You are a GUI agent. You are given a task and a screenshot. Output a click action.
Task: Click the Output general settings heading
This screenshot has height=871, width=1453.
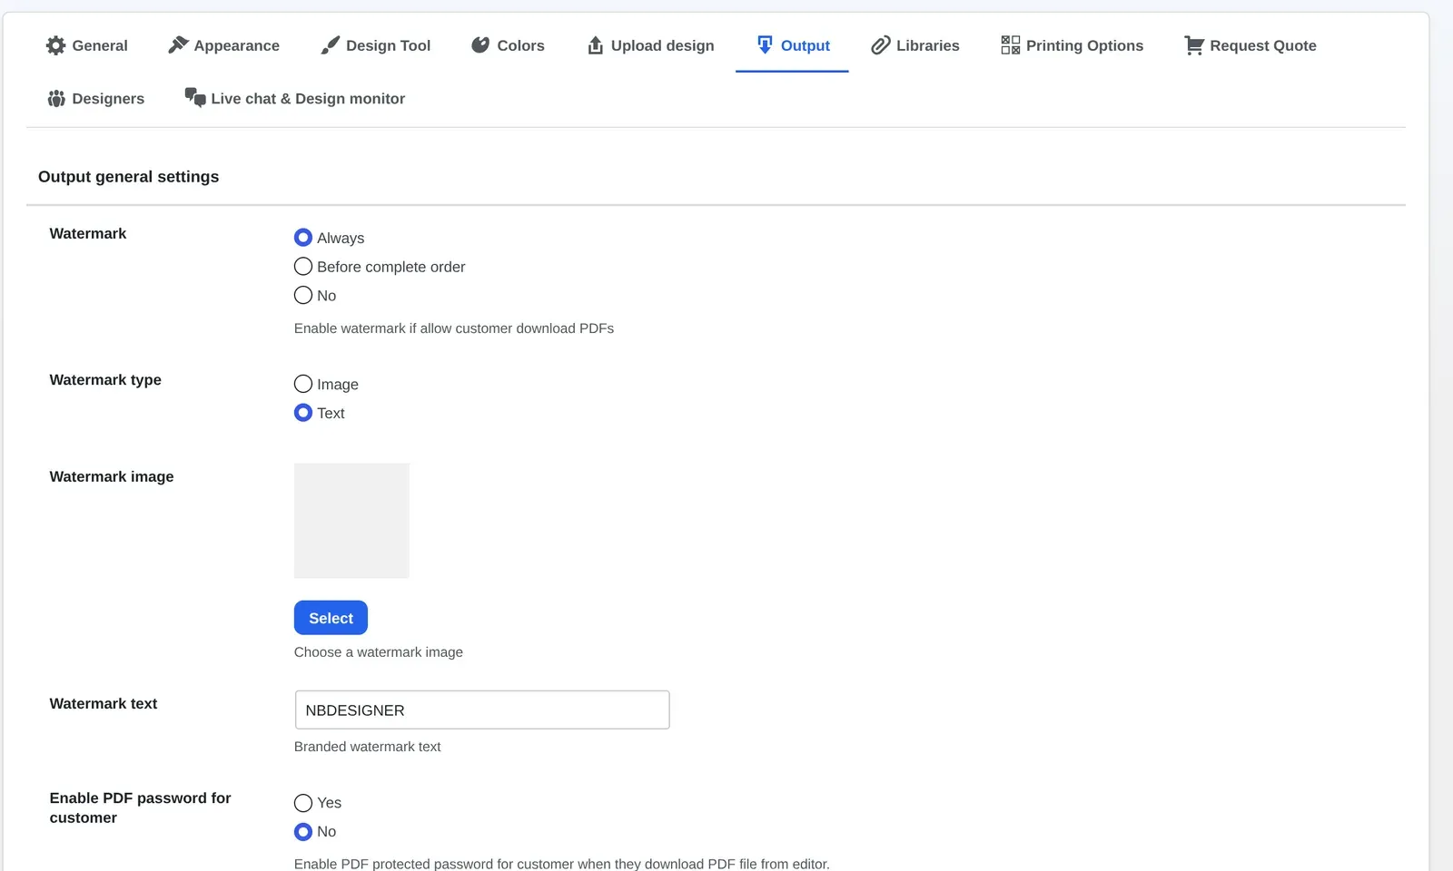tap(129, 177)
